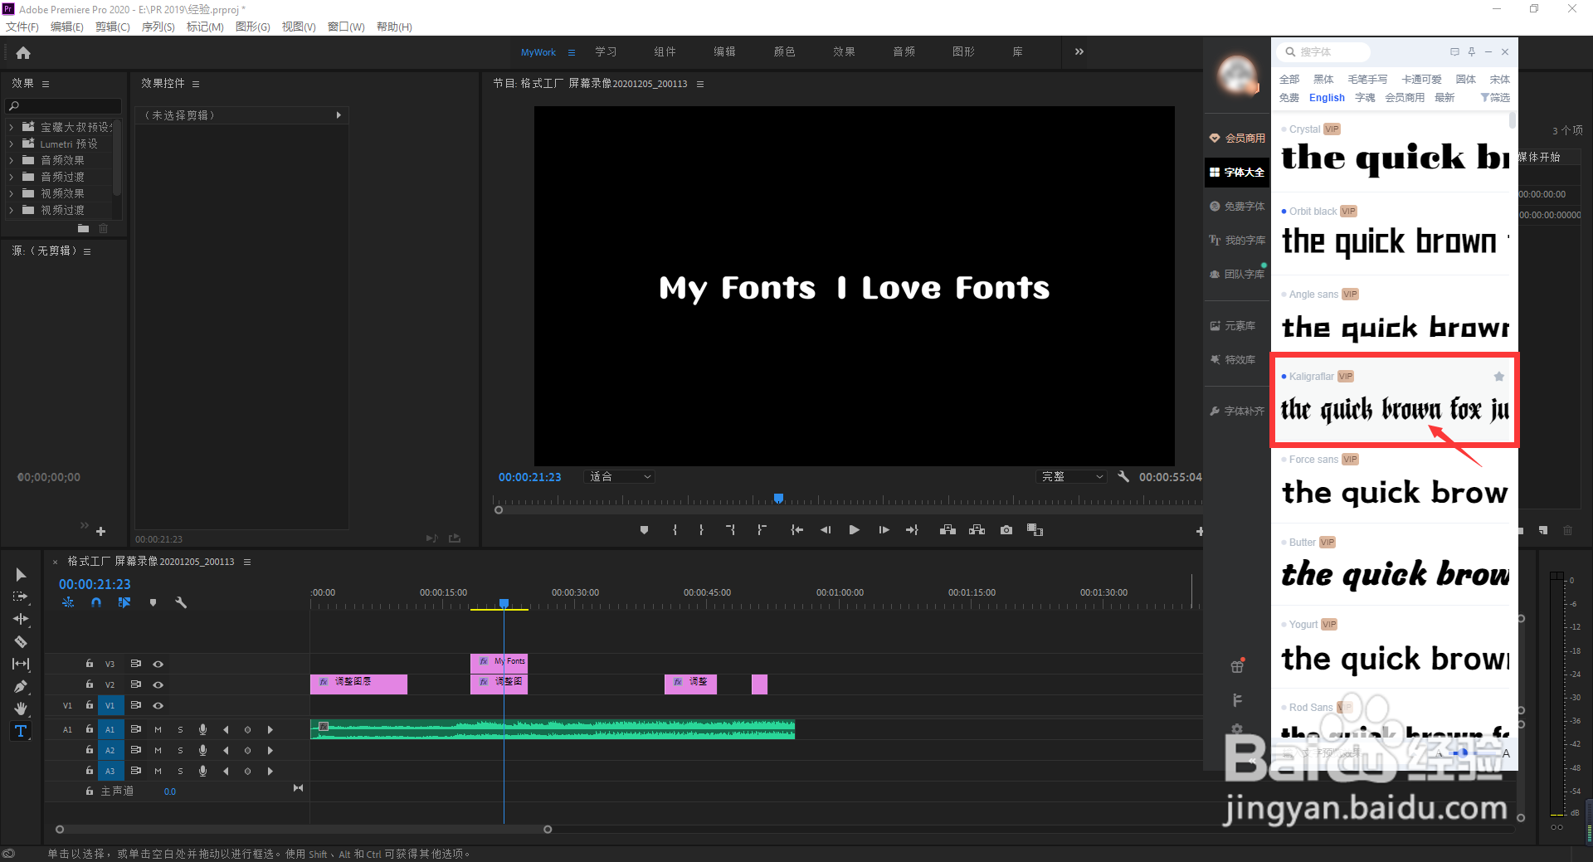This screenshot has height=862, width=1593.
Task: Toggle V2 track output eye
Action: [x=158, y=684]
